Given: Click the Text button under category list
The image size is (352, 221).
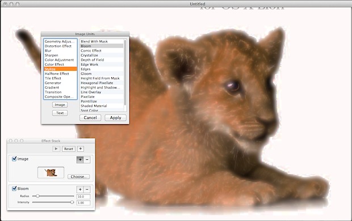Looking at the screenshot, I should (60, 113).
